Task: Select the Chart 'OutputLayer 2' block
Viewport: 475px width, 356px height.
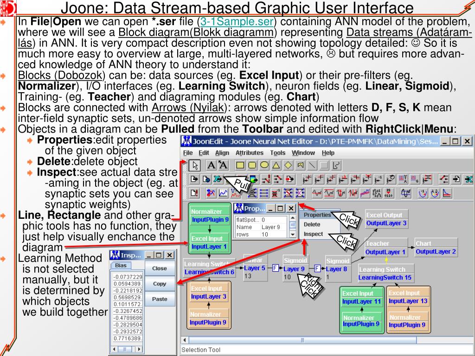Action: point(436,248)
